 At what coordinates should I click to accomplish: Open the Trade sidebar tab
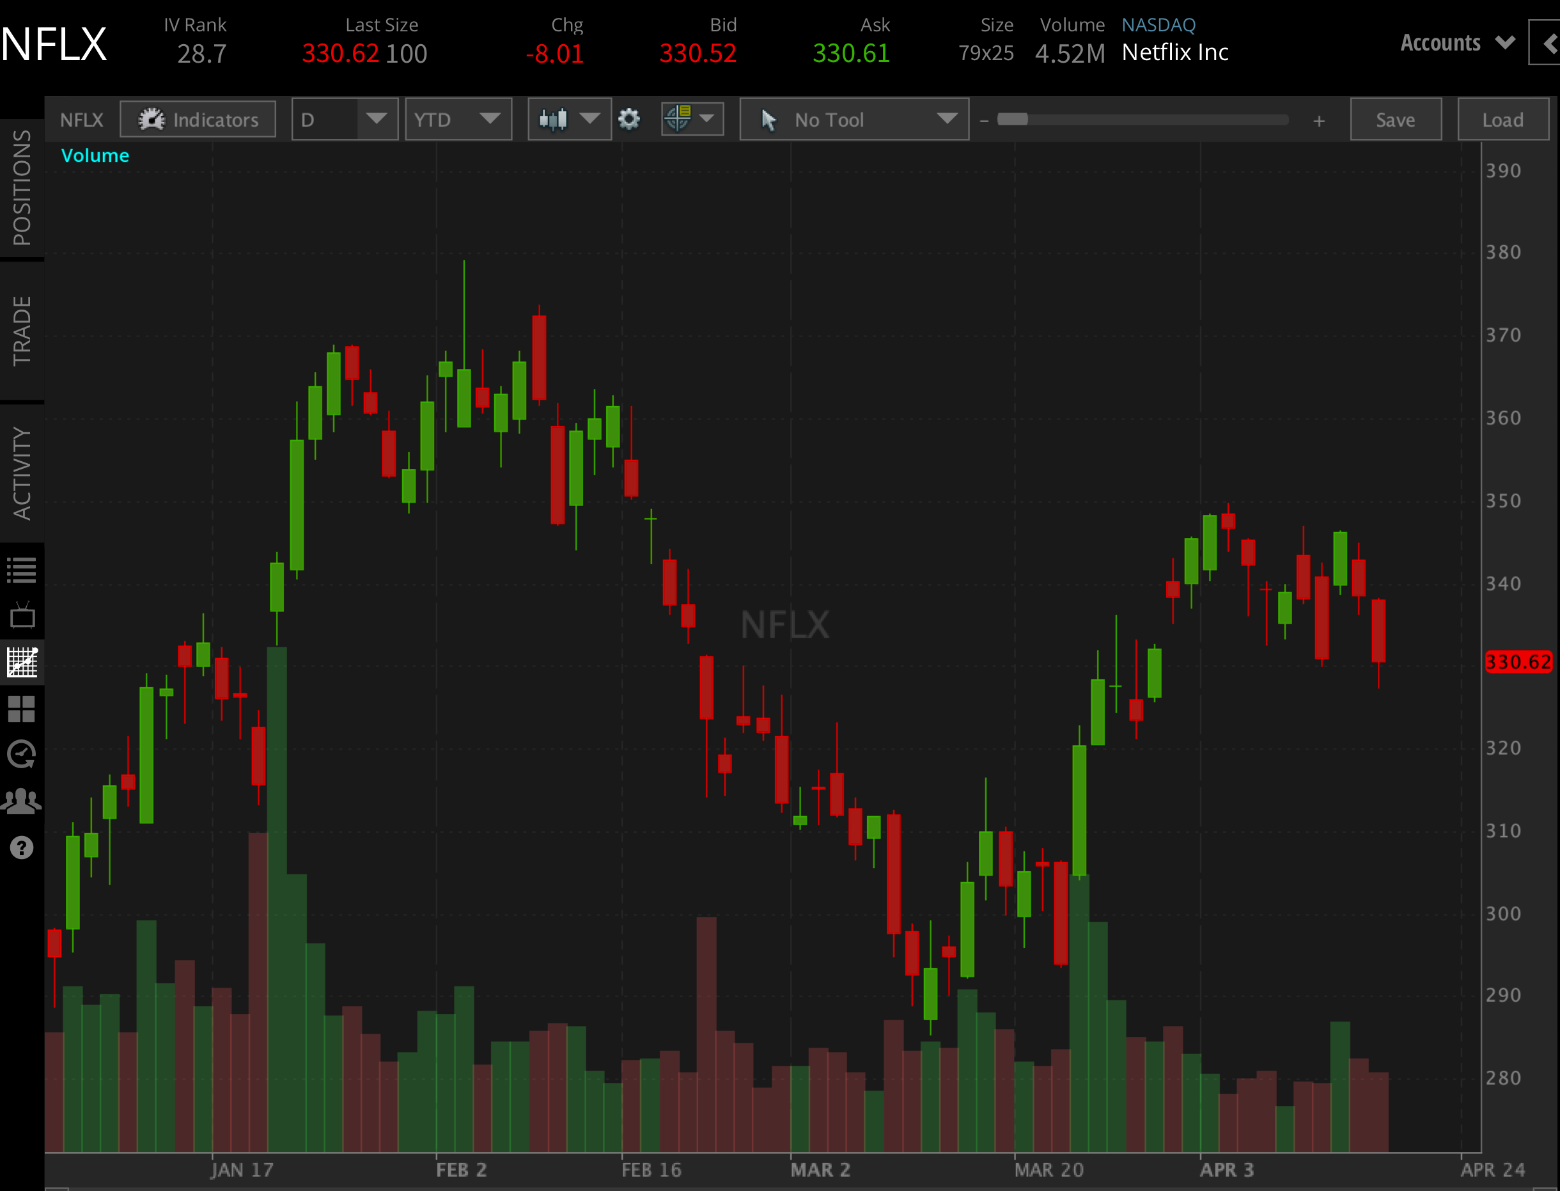pos(22,331)
